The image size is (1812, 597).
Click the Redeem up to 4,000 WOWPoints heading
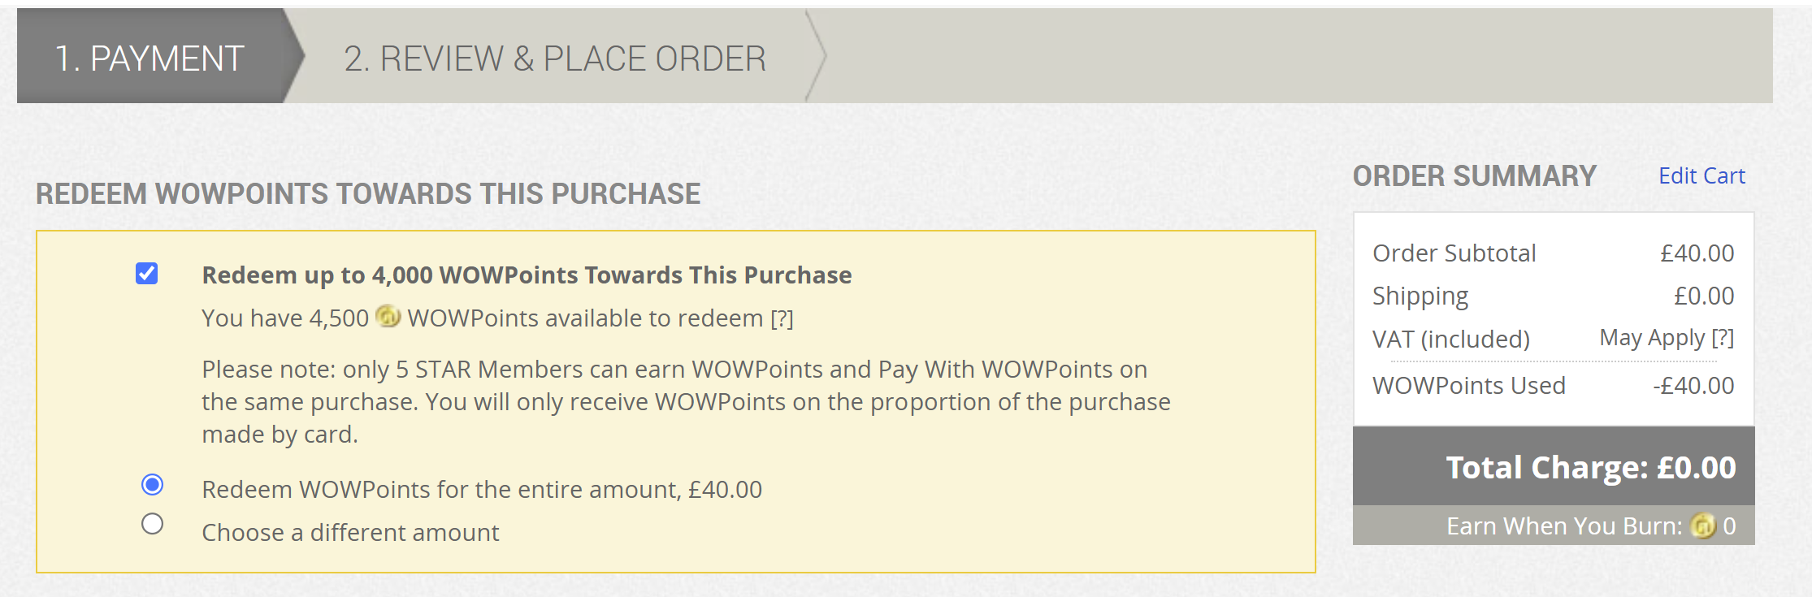pos(527,275)
